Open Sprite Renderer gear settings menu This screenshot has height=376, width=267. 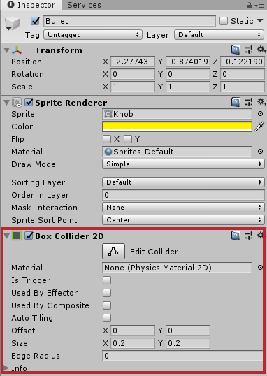[x=261, y=102]
